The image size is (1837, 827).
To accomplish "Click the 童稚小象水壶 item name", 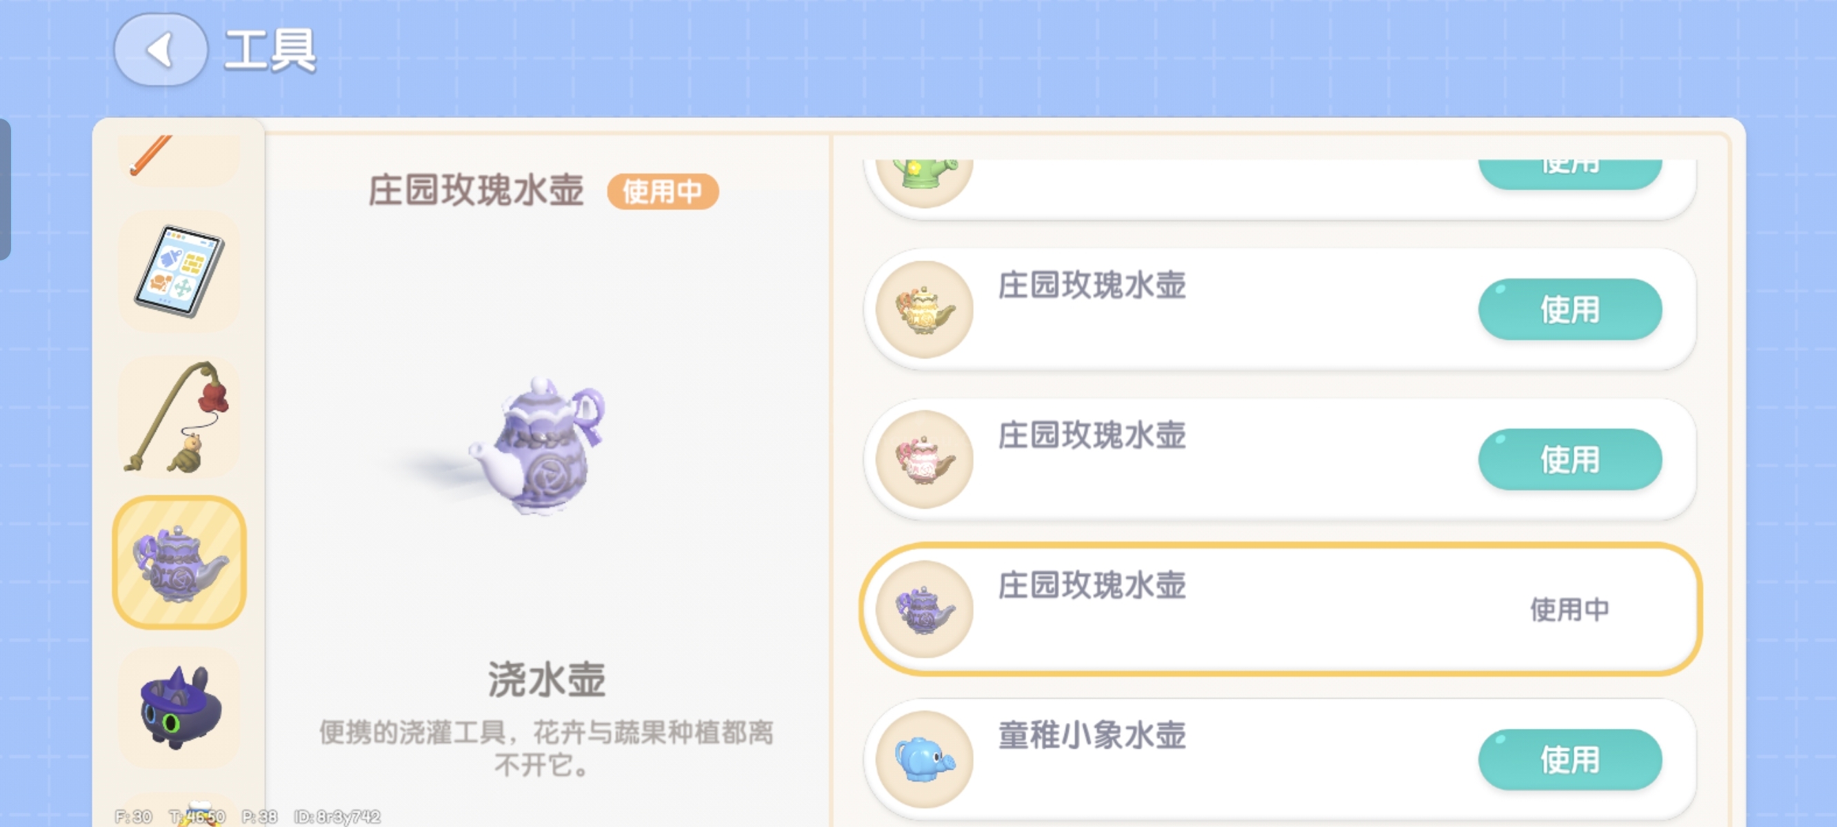I will click(1091, 735).
